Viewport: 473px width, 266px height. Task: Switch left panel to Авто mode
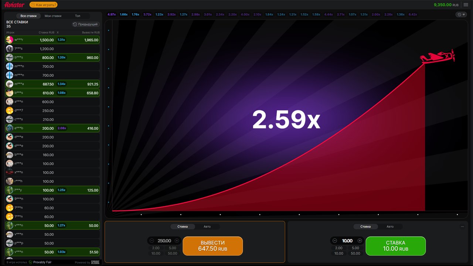207,226
